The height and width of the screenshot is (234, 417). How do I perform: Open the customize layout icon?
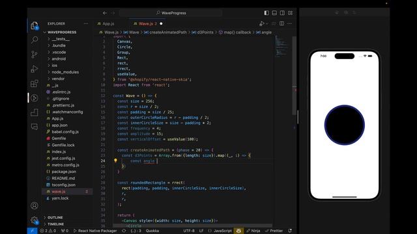291,13
